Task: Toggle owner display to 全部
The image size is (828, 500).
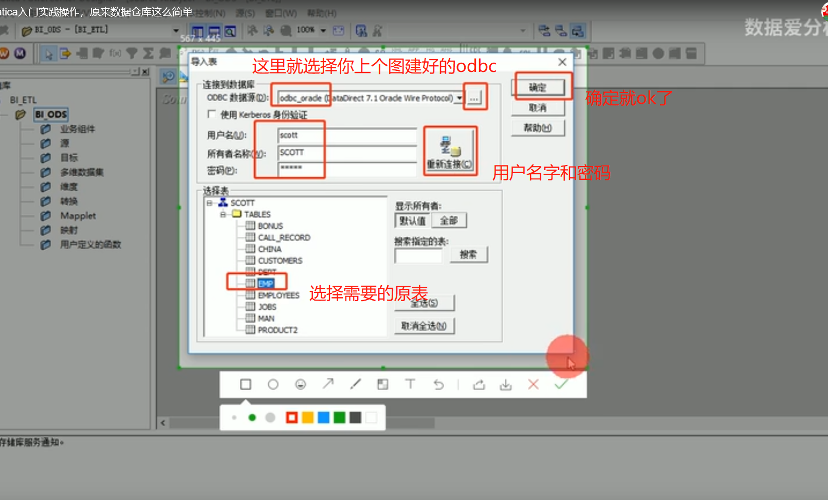Action: [448, 220]
